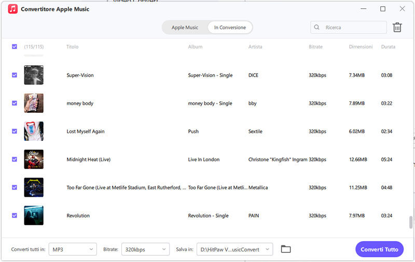
Task: Click the Dimensioni column header
Action: click(x=361, y=47)
